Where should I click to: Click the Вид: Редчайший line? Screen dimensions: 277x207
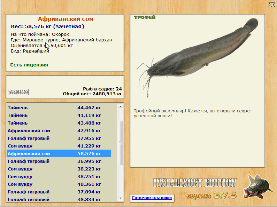click(x=30, y=51)
